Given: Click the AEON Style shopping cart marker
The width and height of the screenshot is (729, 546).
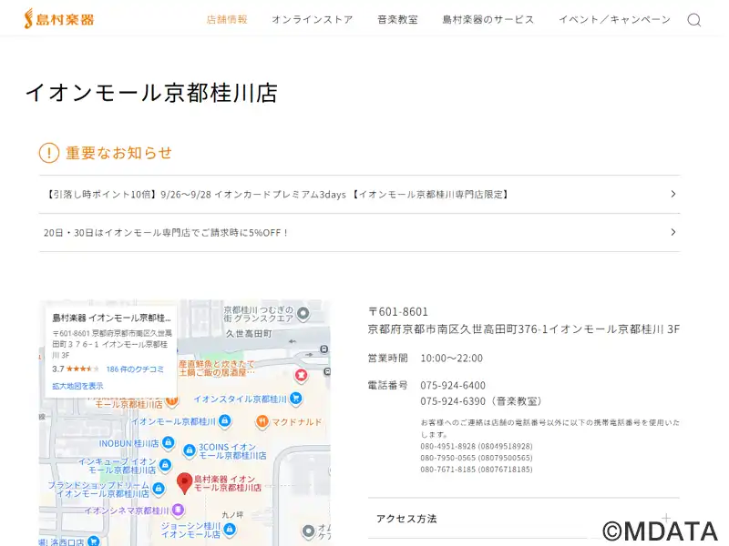Looking at the screenshot, I should (295, 399).
